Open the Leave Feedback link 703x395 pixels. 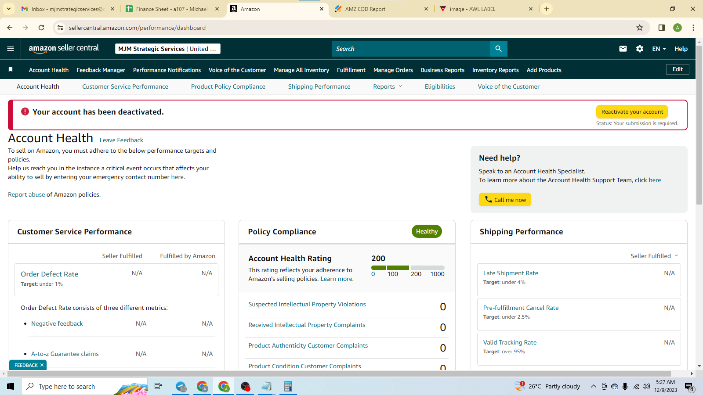point(121,140)
